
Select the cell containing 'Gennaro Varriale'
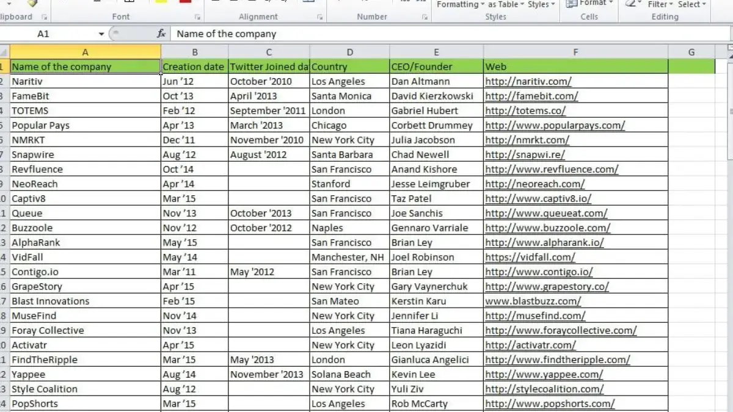pyautogui.click(x=436, y=228)
